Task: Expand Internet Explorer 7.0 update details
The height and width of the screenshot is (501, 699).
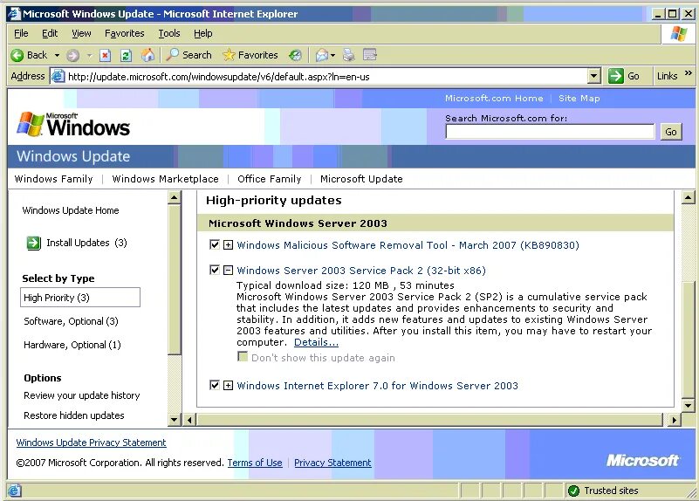Action: point(228,386)
